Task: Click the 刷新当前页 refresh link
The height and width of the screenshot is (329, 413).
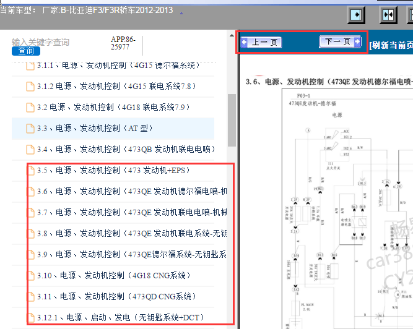Action: (391, 45)
